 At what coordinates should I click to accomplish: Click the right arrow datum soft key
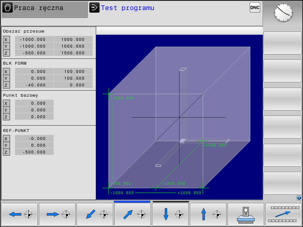57,214
